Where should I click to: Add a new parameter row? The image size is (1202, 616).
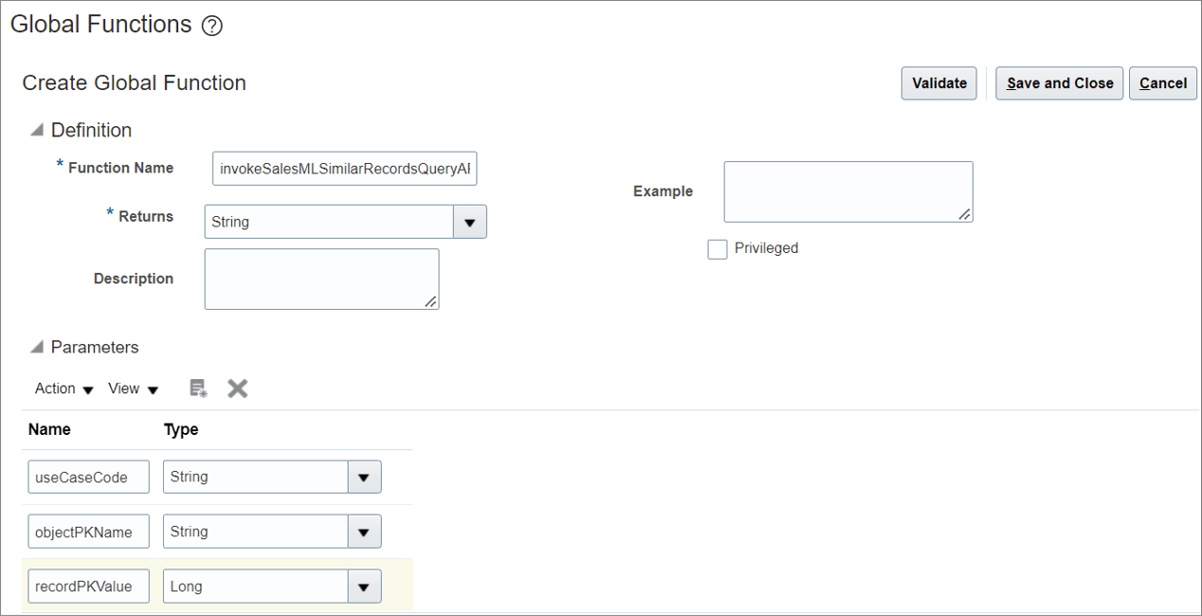[197, 388]
